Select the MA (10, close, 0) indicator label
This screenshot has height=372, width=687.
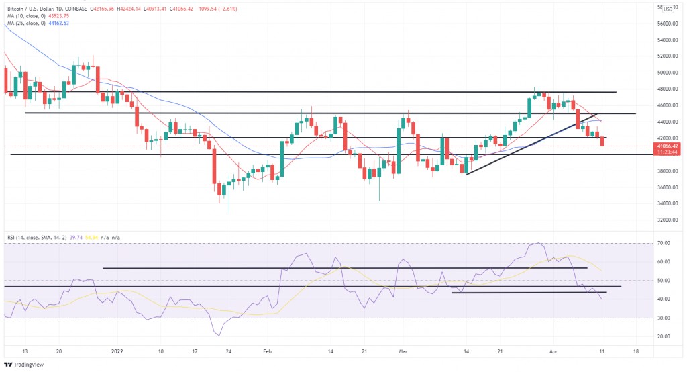coord(24,16)
